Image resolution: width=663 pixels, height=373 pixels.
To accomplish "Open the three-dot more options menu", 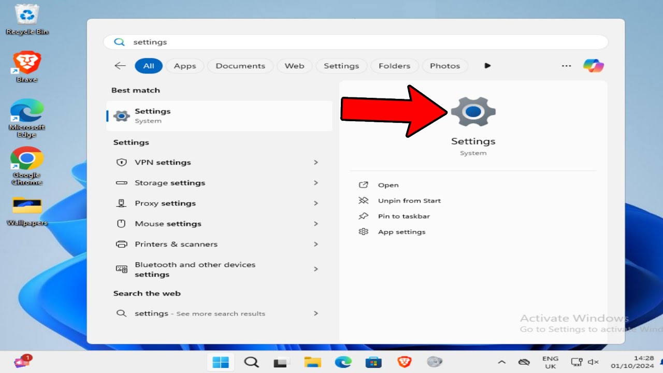I will [x=566, y=66].
